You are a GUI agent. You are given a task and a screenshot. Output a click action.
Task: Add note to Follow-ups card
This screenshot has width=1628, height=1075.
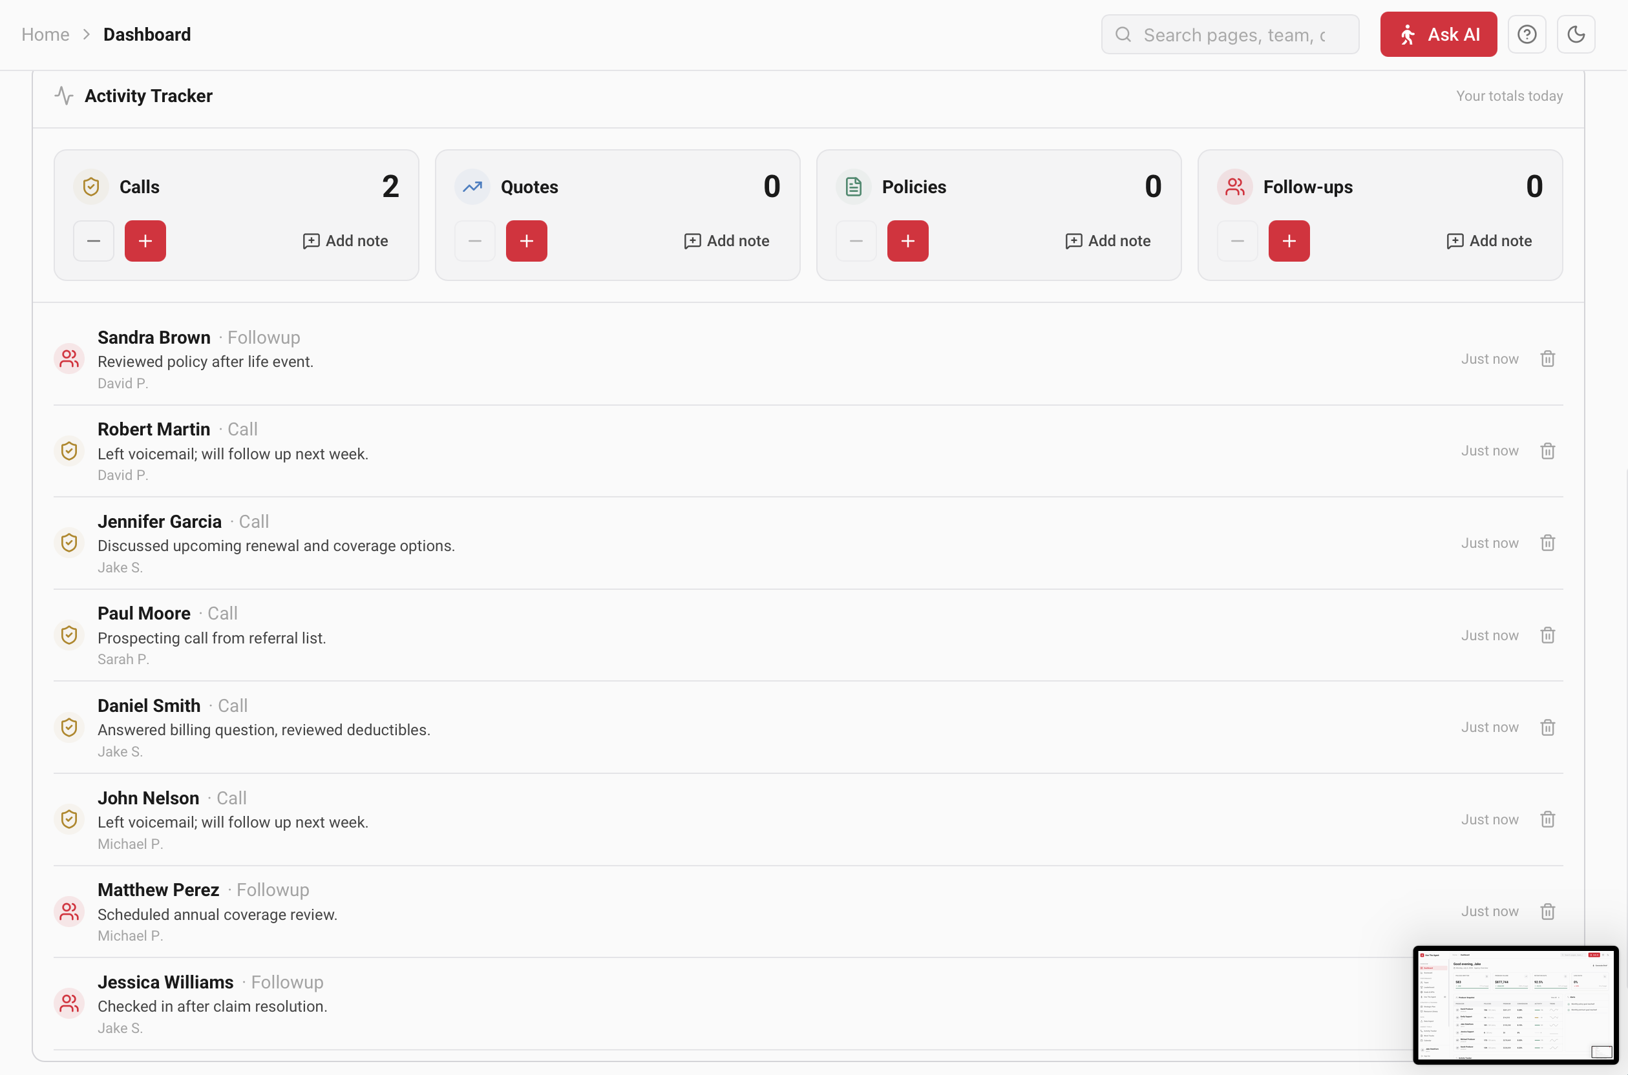pyautogui.click(x=1490, y=240)
